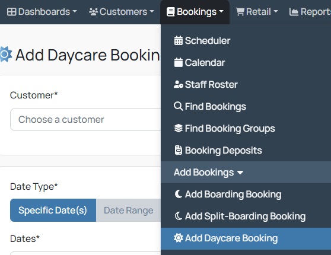Expand the Customers navigation dropdown
This screenshot has height=255, width=331.
(x=122, y=12)
